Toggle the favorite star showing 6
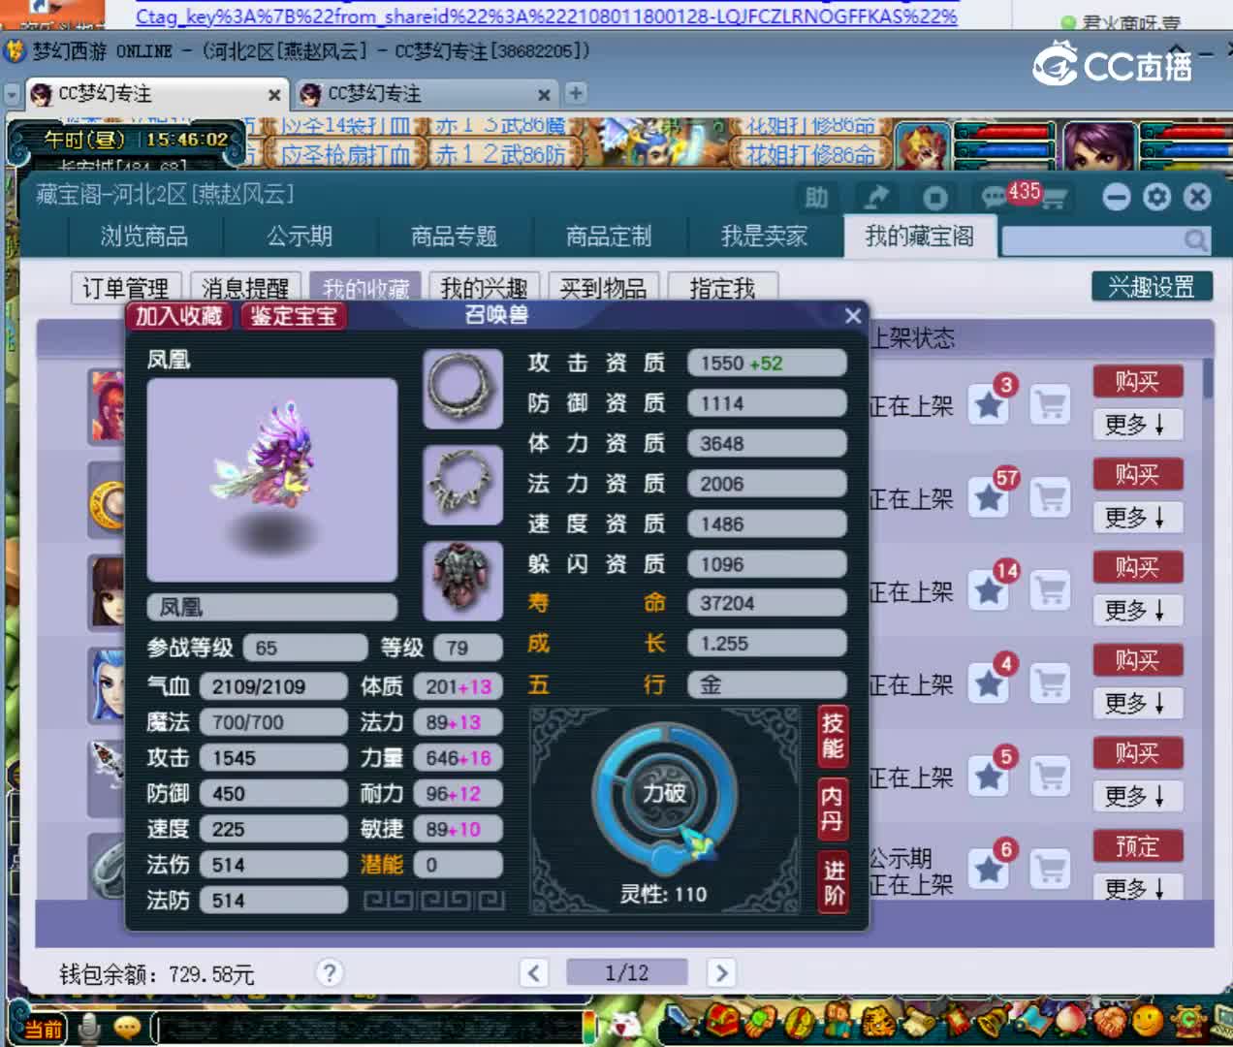Viewport: 1233px width, 1047px height. coord(989,871)
